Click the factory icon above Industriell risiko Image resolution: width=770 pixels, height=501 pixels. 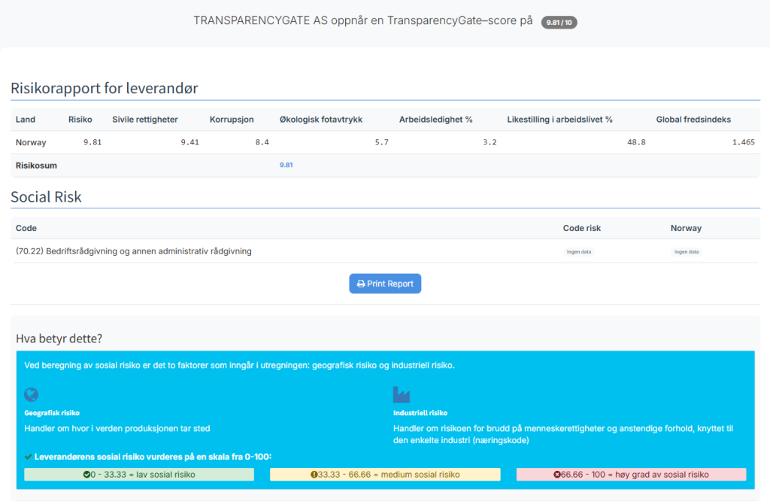[x=402, y=395]
